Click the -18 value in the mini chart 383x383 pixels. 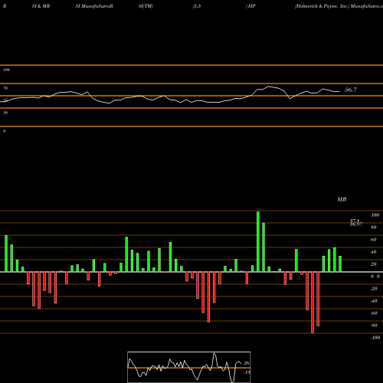247,372
